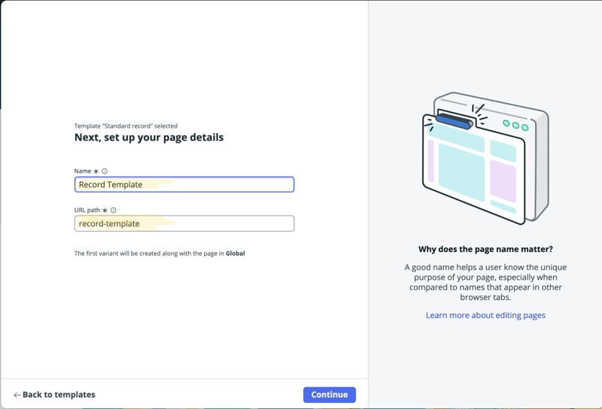Click the bold Global variant text
Viewport: 602px width, 409px height.
[x=236, y=254]
